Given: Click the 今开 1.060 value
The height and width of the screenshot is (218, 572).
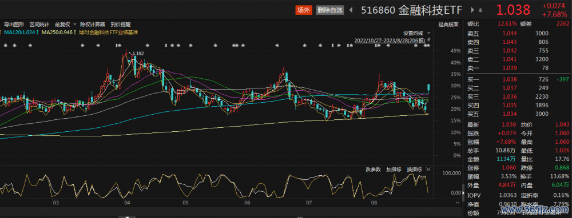Looking at the screenshot, I should [x=562, y=133].
